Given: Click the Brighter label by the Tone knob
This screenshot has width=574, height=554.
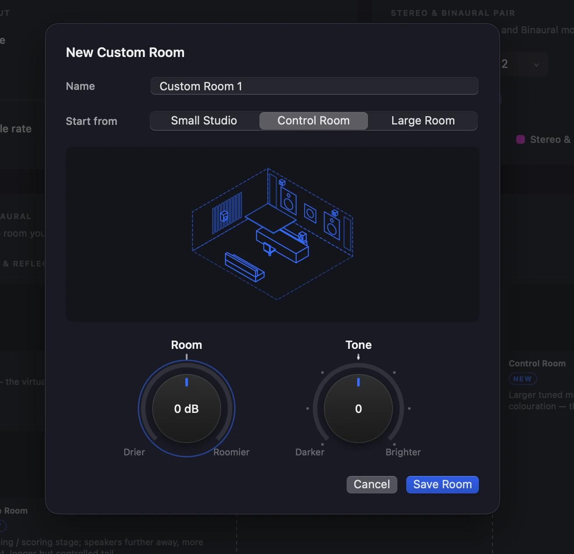Looking at the screenshot, I should pos(403,452).
